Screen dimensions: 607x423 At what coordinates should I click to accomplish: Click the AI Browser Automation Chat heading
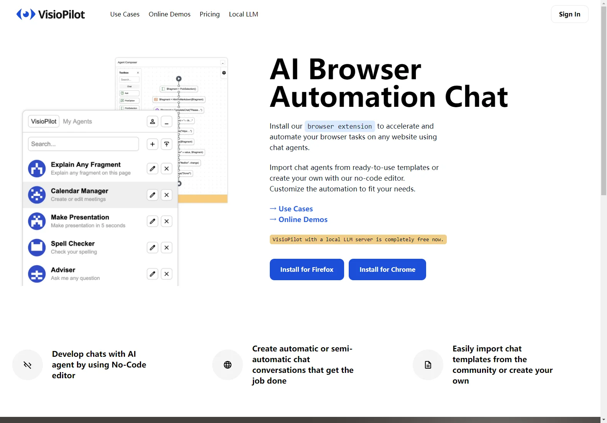389,83
